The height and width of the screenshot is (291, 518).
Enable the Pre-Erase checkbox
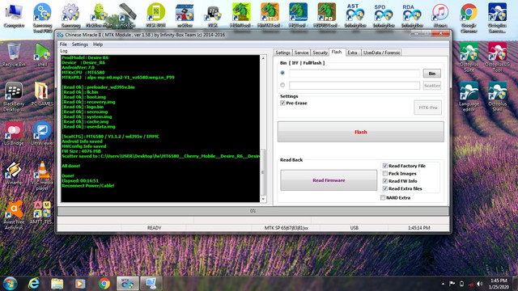click(x=282, y=103)
